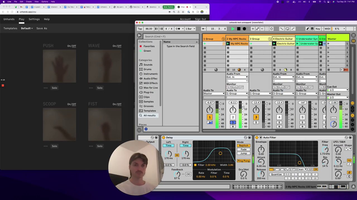Open Default template dropdown in Unhands
The height and width of the screenshot is (200, 357).
pos(27,28)
